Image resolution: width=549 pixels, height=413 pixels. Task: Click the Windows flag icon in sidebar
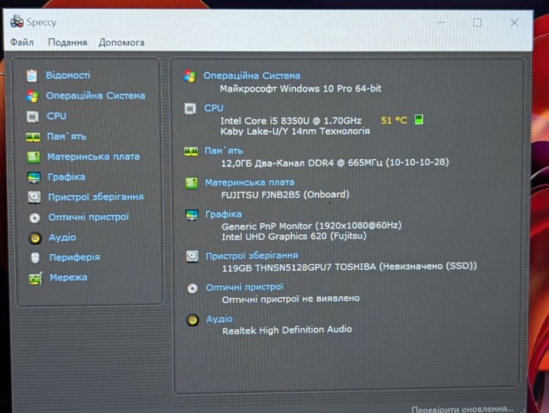click(x=32, y=96)
